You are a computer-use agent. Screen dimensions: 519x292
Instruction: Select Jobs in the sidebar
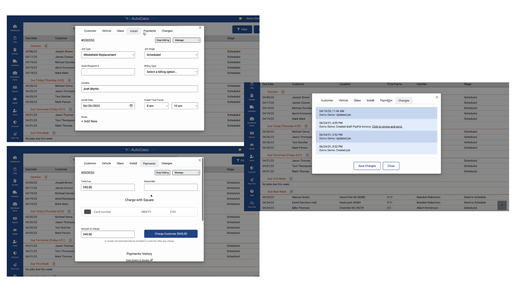[15, 40]
